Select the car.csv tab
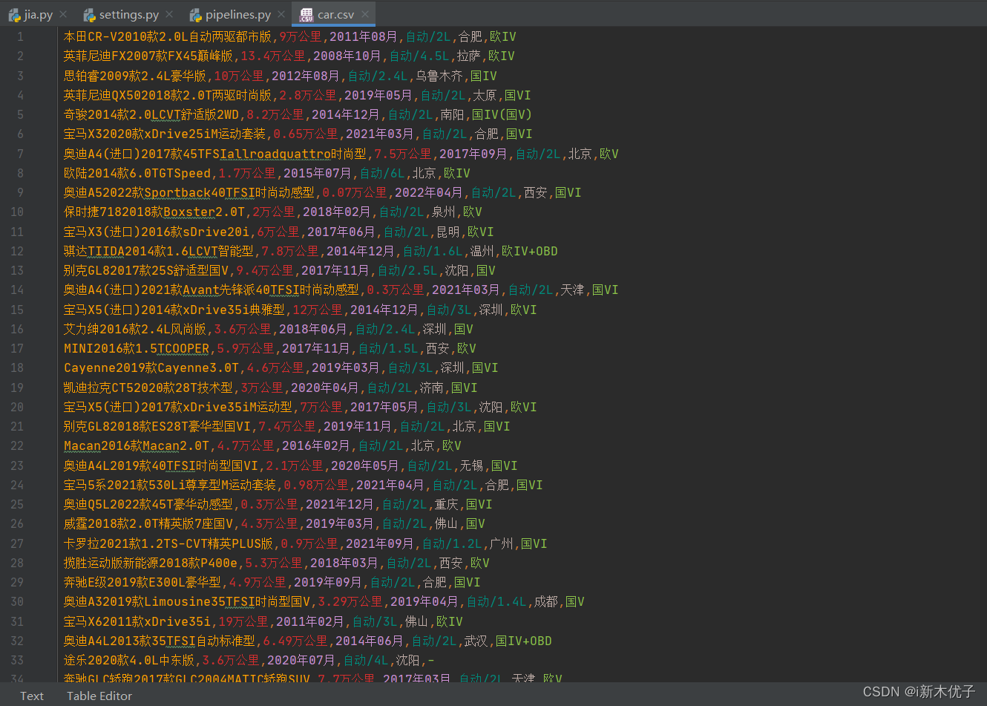The height and width of the screenshot is (706, 987). (335, 14)
